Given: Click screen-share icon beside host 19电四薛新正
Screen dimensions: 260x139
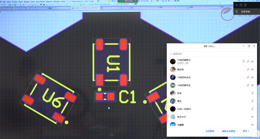Looking at the screenshot, I should point(244,62).
